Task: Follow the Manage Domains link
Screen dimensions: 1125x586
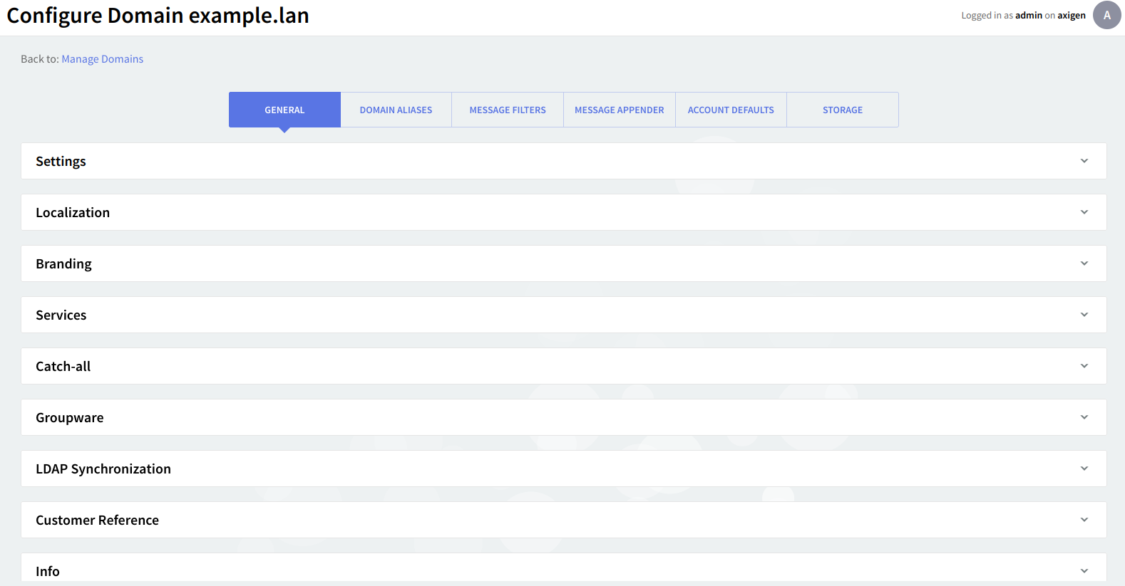Action: point(102,59)
